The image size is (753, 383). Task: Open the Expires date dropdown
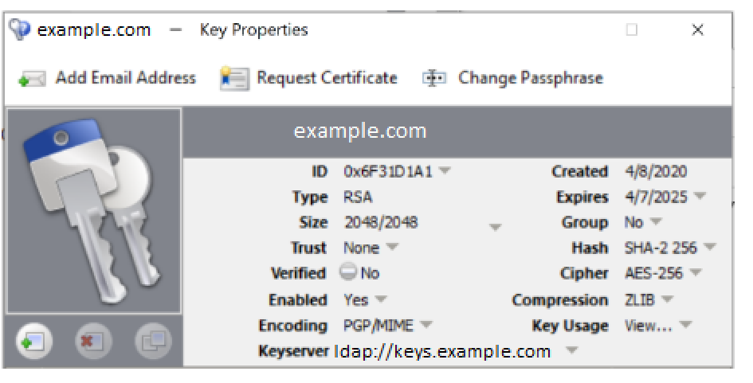click(700, 196)
